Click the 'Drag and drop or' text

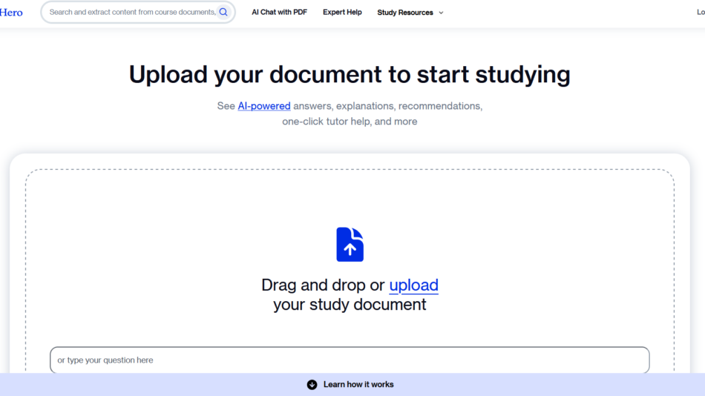pos(323,285)
